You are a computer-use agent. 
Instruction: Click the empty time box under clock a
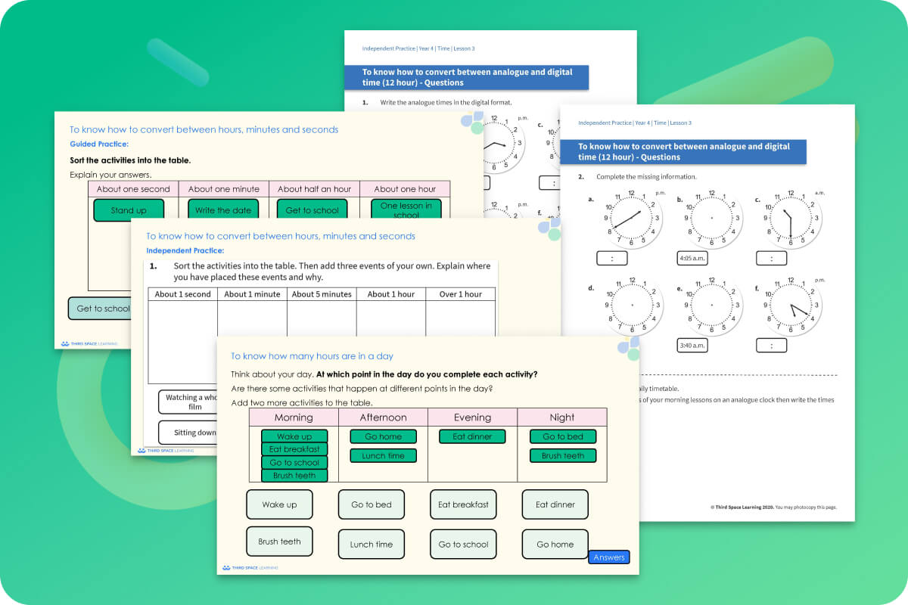click(x=611, y=258)
